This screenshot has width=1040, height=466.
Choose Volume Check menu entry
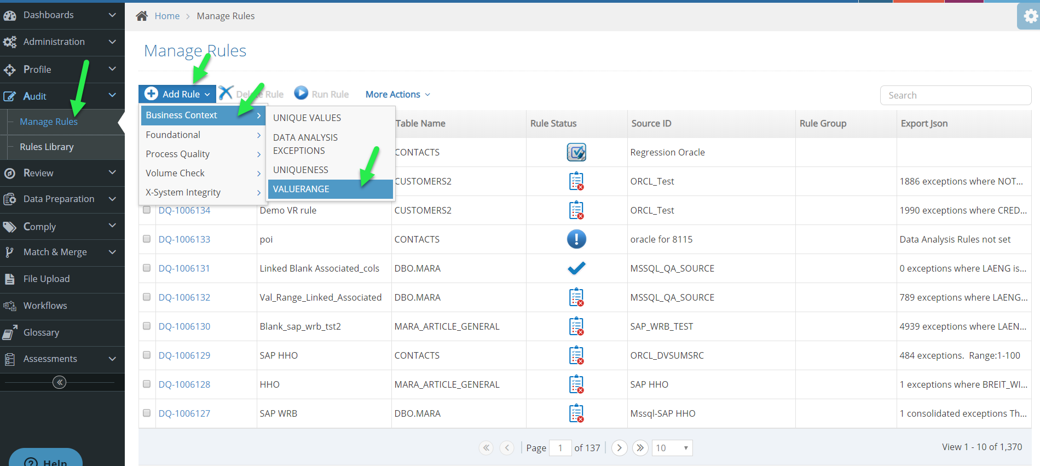(204, 173)
